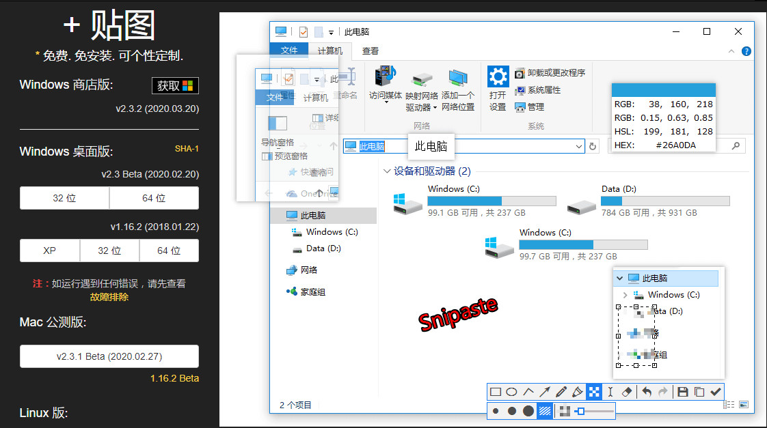Download v1.16.2 64 位
The width and height of the screenshot is (767, 428).
[x=170, y=251]
